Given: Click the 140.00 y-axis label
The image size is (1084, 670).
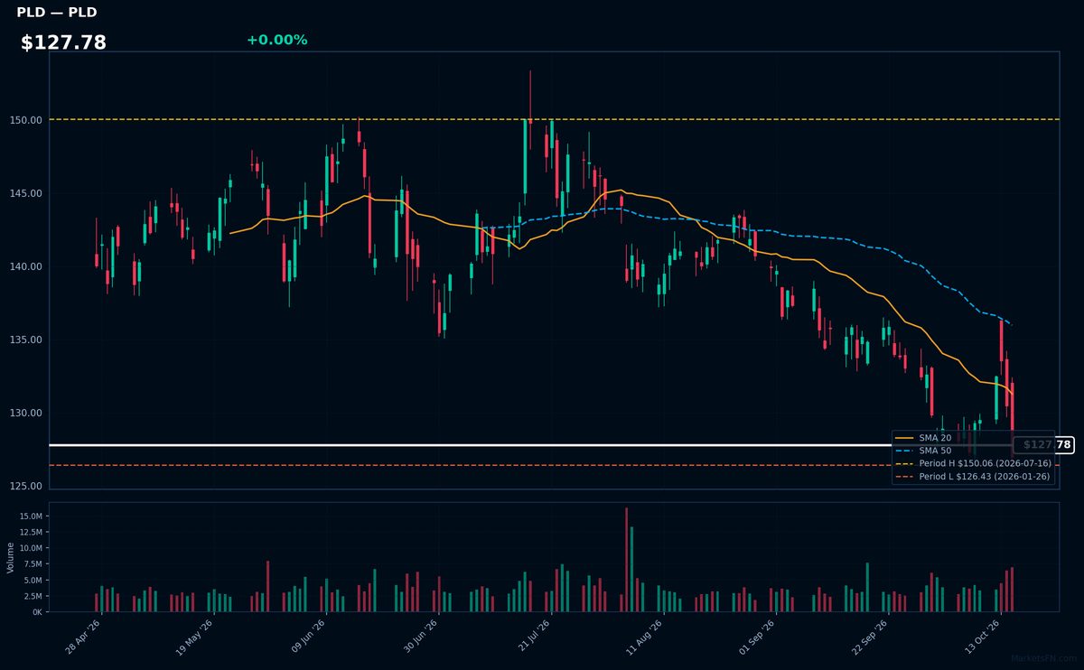Looking at the screenshot, I should pyautogui.click(x=27, y=266).
